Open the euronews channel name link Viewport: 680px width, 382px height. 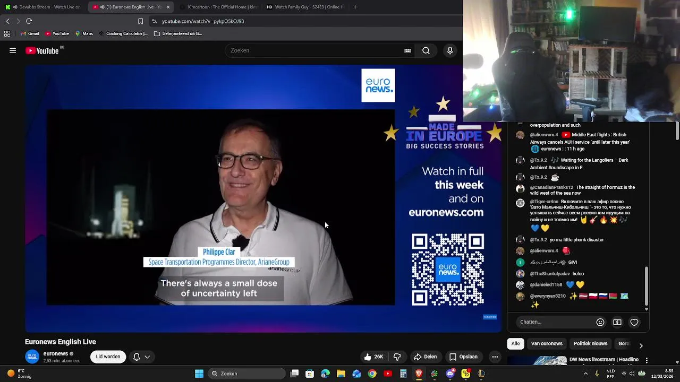coord(56,354)
